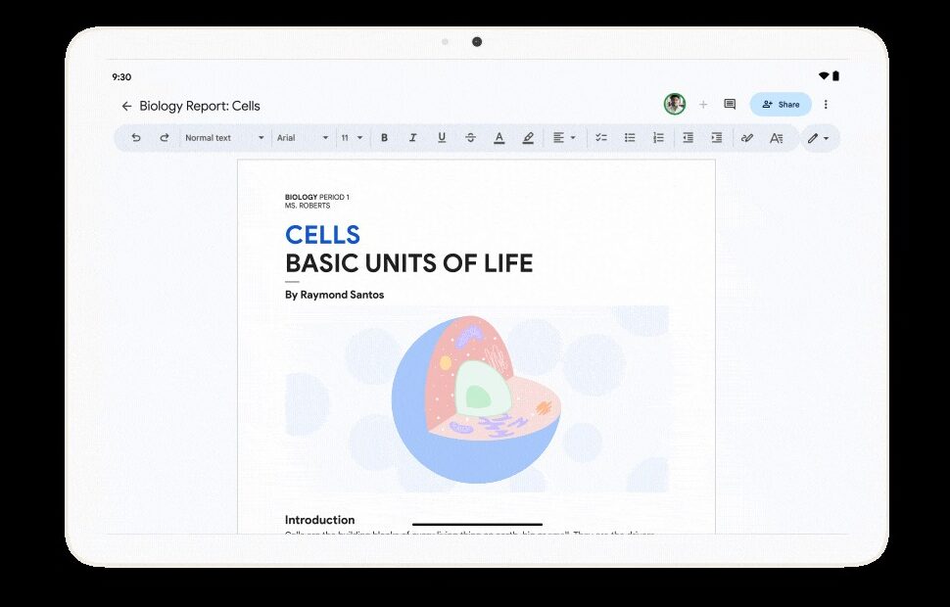Apply strikethrough to text
This screenshot has width=950, height=607.
tap(470, 138)
